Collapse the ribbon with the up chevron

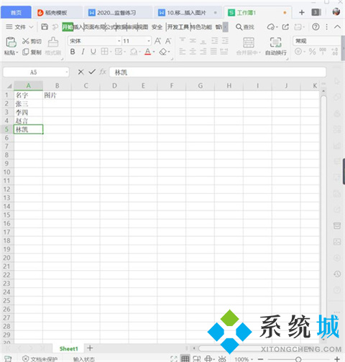coord(337,27)
